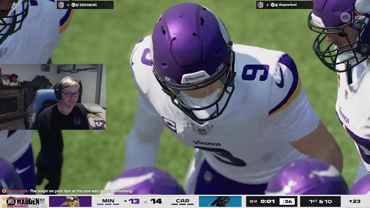Click the EA Sports Madden NFL logo
Screen dimensions: 370x208
pyautogui.click(x=26, y=201)
